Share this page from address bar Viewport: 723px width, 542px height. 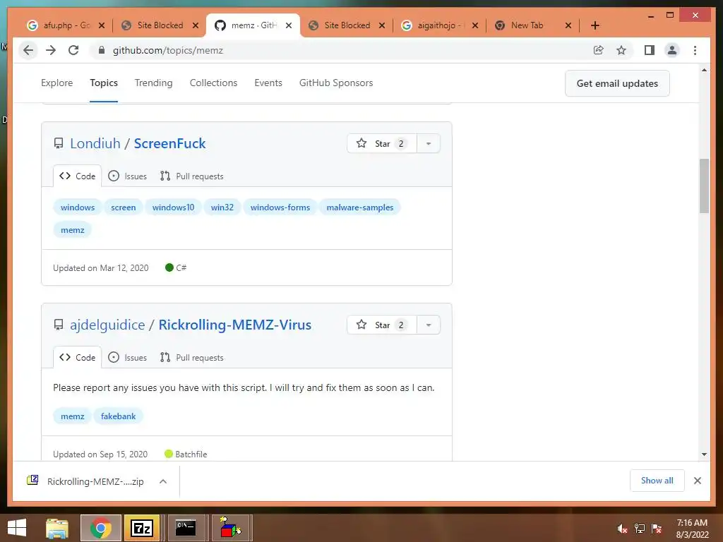pyautogui.click(x=599, y=50)
